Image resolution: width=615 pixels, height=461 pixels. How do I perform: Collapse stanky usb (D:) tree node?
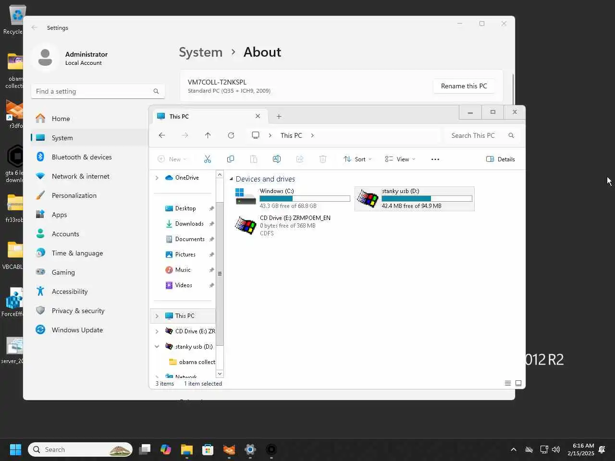(x=157, y=346)
